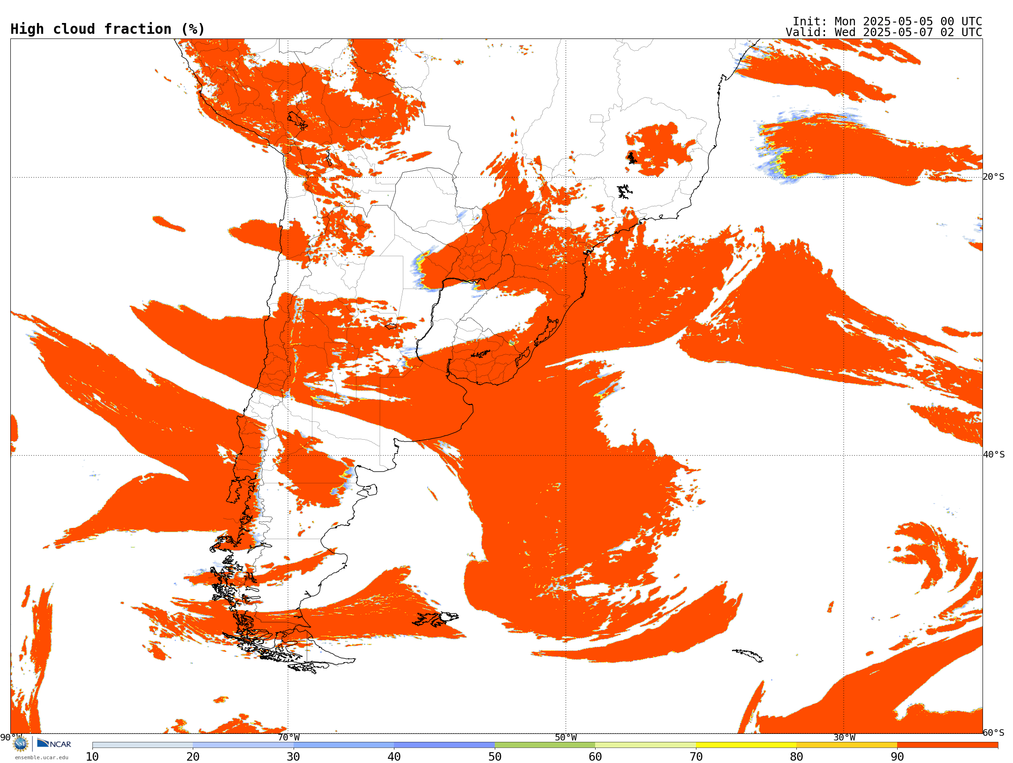This screenshot has height=763, width=1013.
Task: Click the 20°S latitude label
Action: point(994,177)
